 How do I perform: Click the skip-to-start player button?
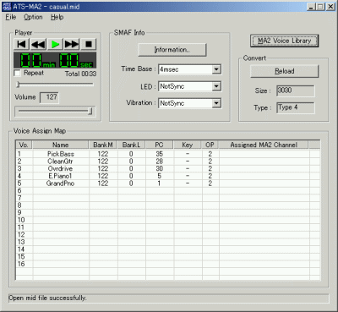coord(21,44)
